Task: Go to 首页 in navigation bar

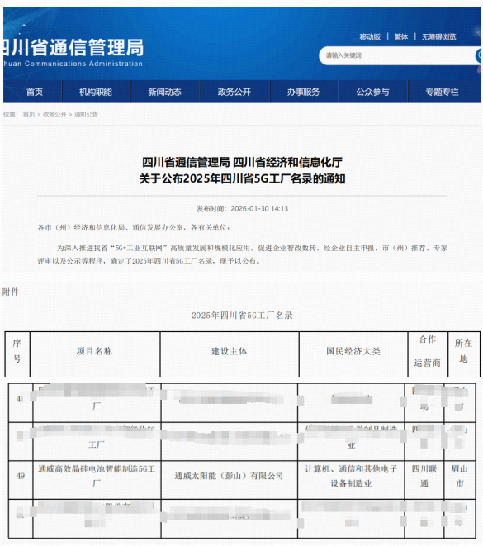Action: 35,92
